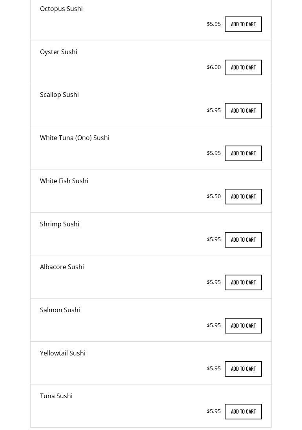Add Octopus Sushi to cart
The width and height of the screenshot is (302, 430).
[243, 24]
